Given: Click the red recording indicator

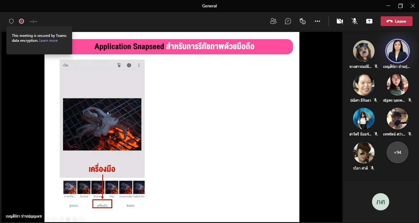Looking at the screenshot, I should [21, 21].
